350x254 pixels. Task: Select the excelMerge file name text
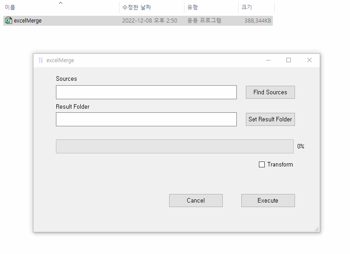point(28,21)
